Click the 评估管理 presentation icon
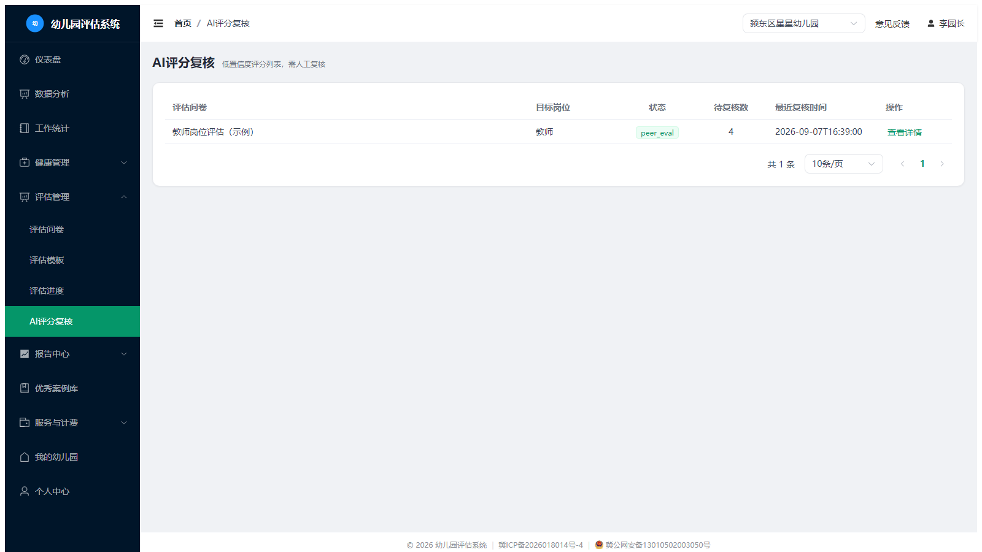 point(25,197)
